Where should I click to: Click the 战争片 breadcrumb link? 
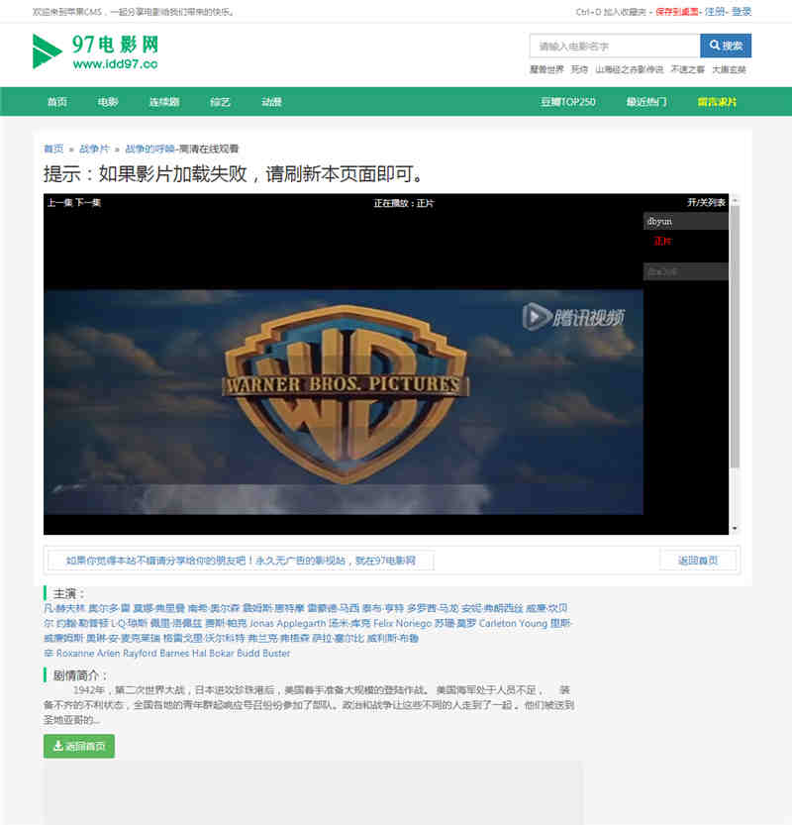coord(94,149)
